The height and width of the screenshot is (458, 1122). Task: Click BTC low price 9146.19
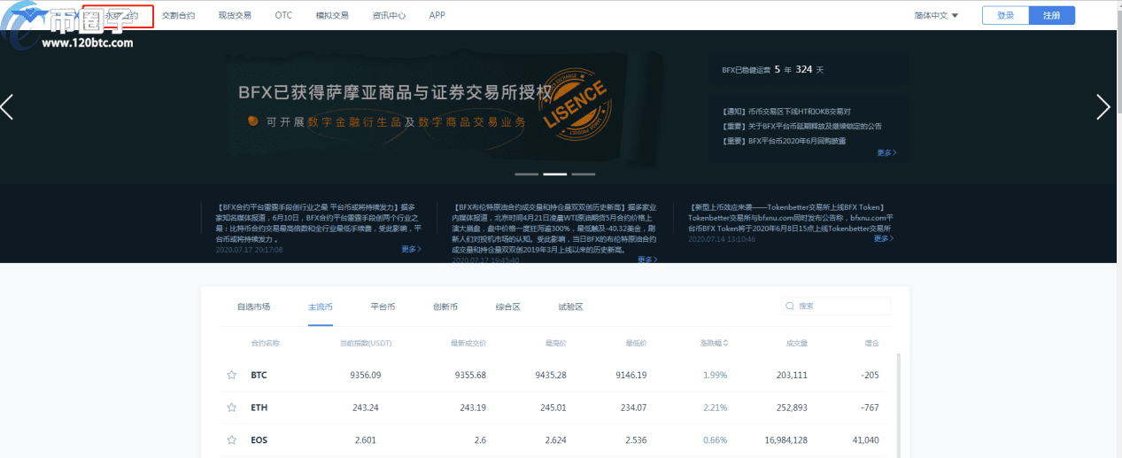pyautogui.click(x=631, y=375)
